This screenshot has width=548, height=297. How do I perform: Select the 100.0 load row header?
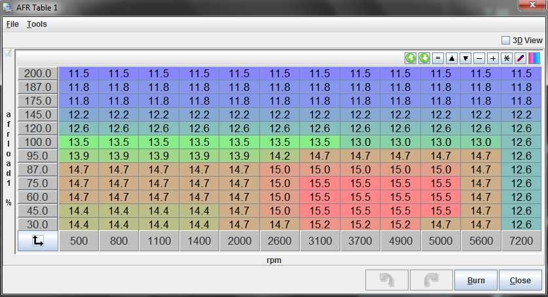pos(38,142)
